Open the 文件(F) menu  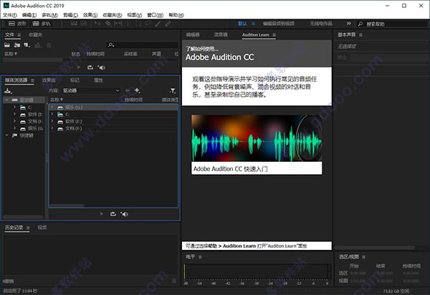pyautogui.click(x=10, y=15)
